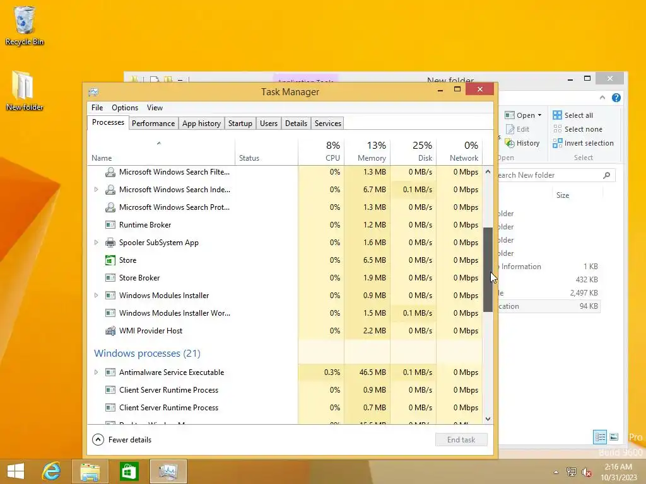Viewport: 646px width, 484px height.
Task: Click the Fewer details link
Action: [x=130, y=440]
